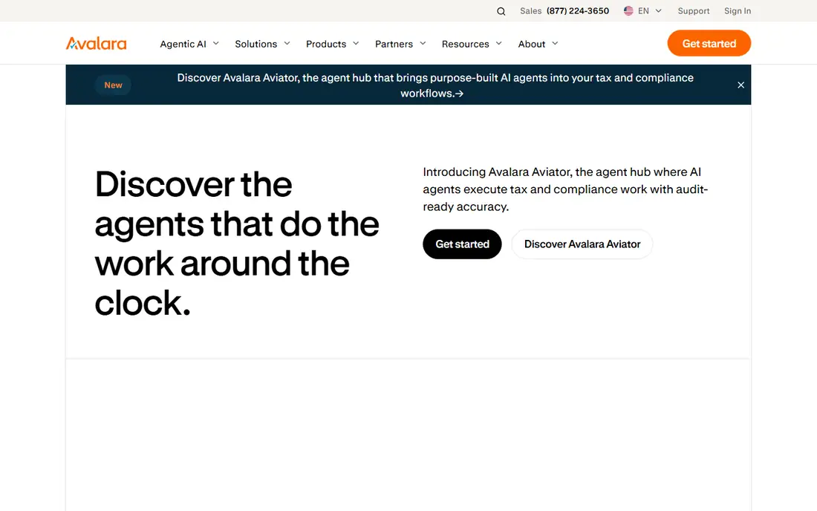Click the Sales label in top bar
Image resolution: width=817 pixels, height=511 pixels.
[530, 11]
